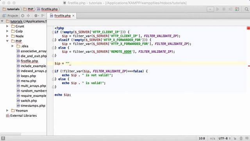Jump to error stripe mark in scrollbar
This screenshot has height=141, width=250.
click(249, 66)
